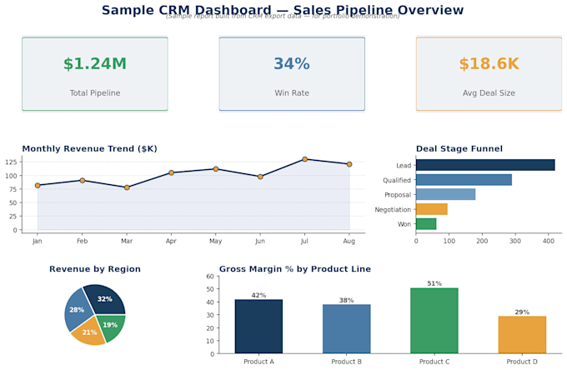Select the dashboard title 'Sample CRM Dashboard — Sales Pipeline Overview'

tap(283, 10)
